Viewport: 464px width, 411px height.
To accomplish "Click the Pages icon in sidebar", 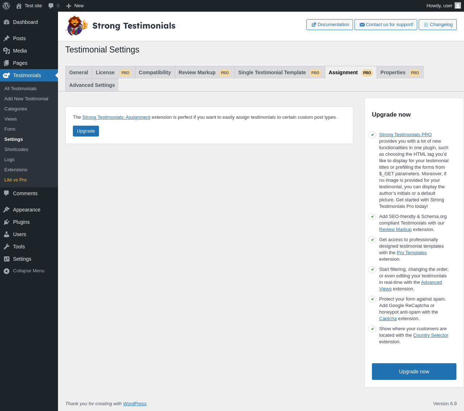I will 7,63.
